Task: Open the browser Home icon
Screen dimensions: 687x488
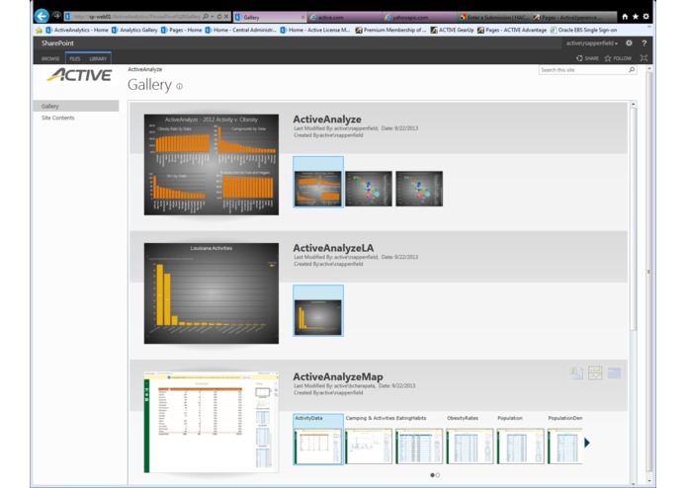Action: [625, 17]
